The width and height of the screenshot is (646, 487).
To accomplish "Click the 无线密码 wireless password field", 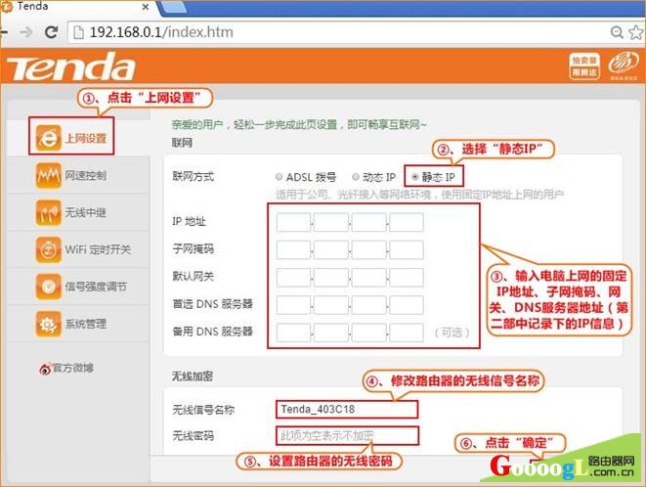I will point(346,435).
